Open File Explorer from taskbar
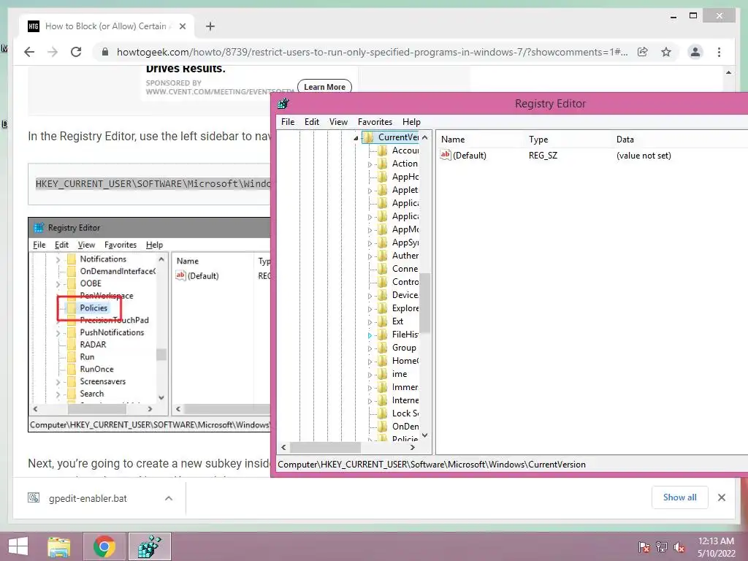The height and width of the screenshot is (561, 748). point(58,546)
